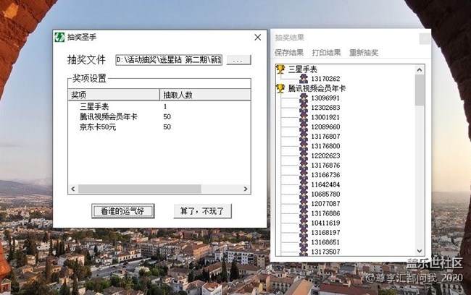Select winner 13170262 in results tree

tap(325, 79)
